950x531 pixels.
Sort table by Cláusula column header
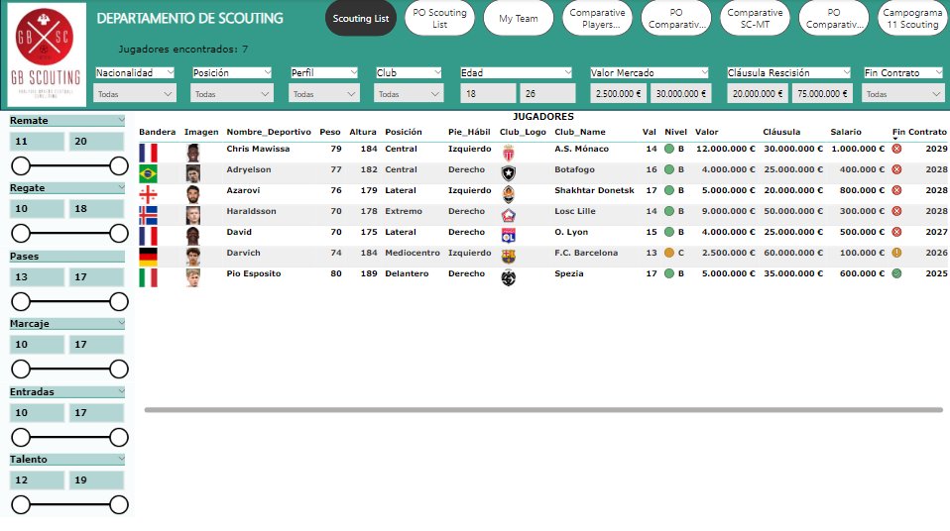coord(781,132)
